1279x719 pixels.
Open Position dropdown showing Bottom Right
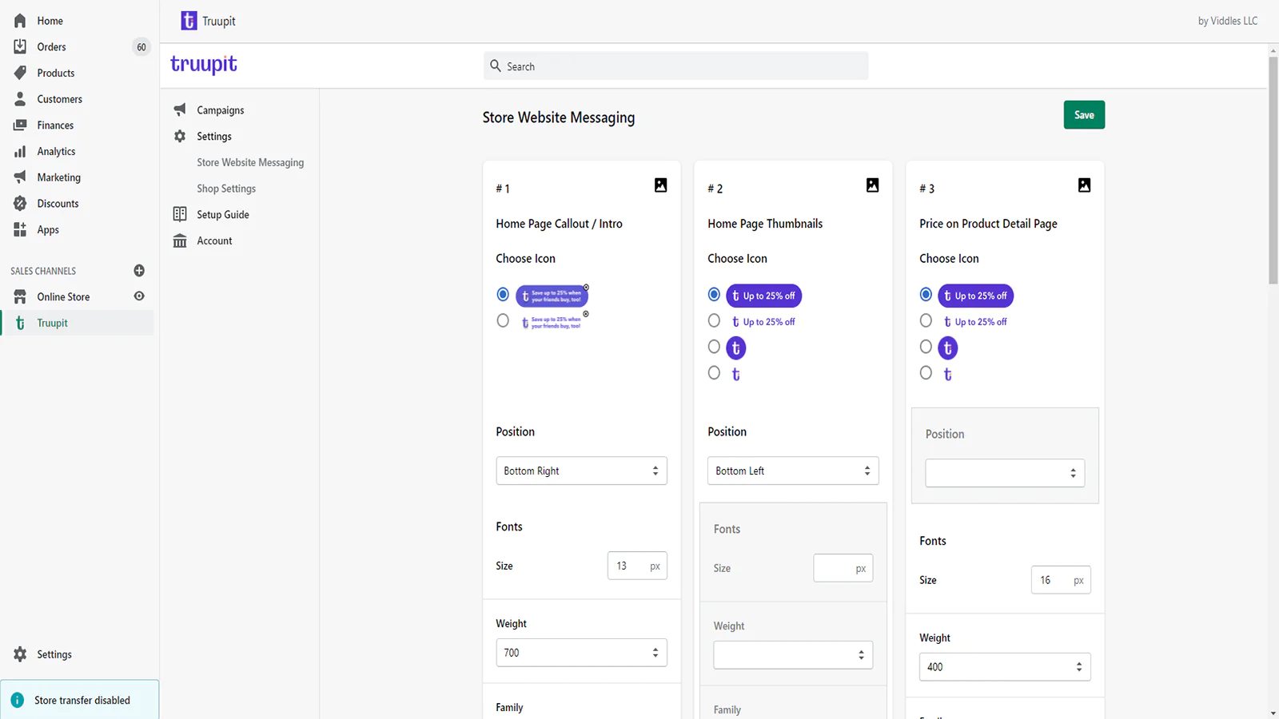pos(581,471)
